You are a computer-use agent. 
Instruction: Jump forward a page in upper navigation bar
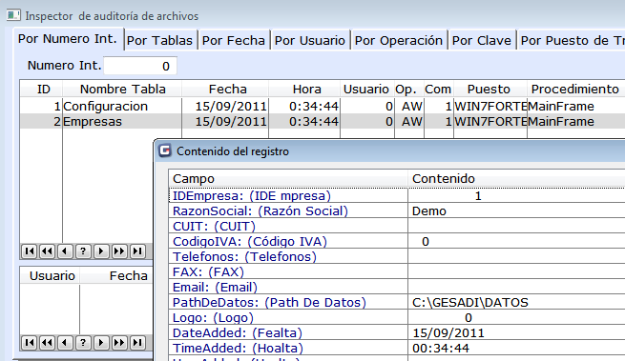(119, 251)
